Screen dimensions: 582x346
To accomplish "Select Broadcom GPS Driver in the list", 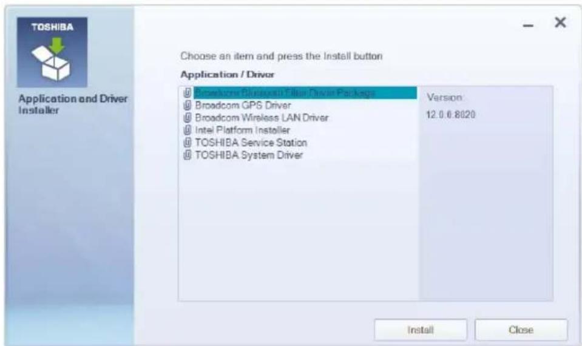I will click(x=243, y=106).
